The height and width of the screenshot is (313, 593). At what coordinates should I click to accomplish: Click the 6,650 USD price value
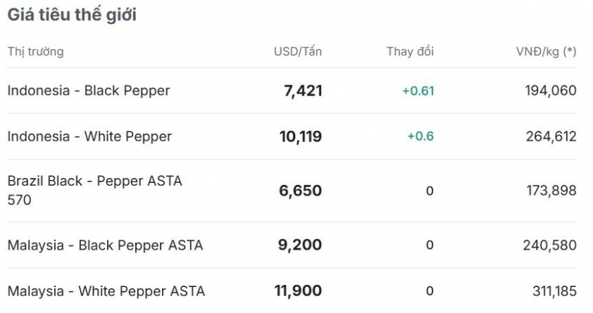coord(300,191)
